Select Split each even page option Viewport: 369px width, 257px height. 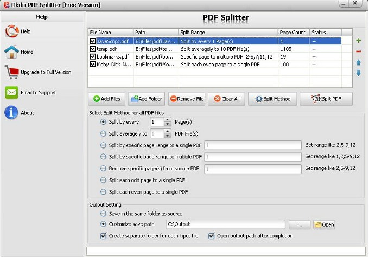[103, 192]
